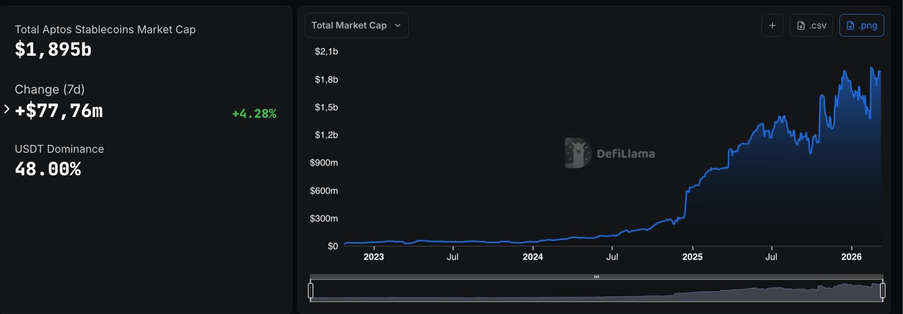The image size is (903, 314).
Task: Click the range slider top grip bar
Action: (596, 277)
